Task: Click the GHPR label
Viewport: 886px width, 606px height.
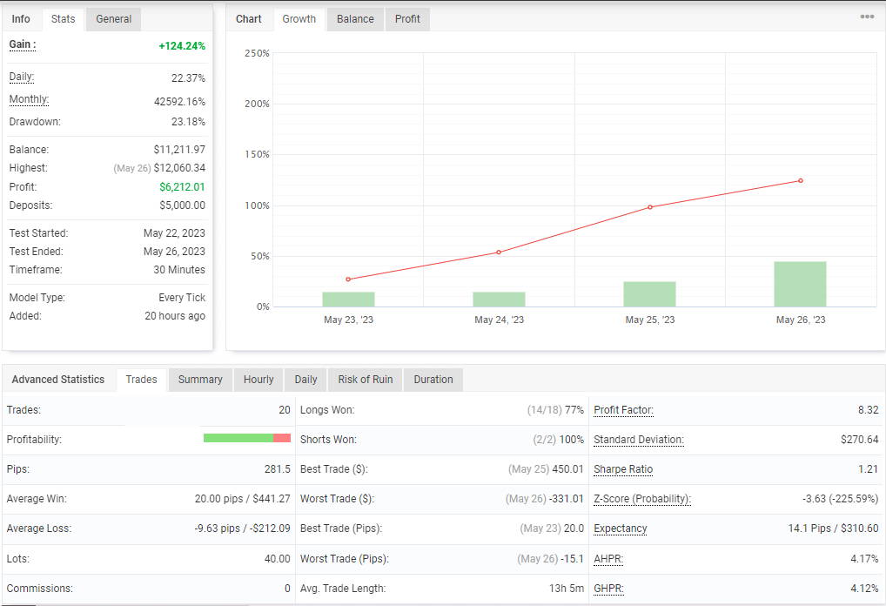Action: 608,589
